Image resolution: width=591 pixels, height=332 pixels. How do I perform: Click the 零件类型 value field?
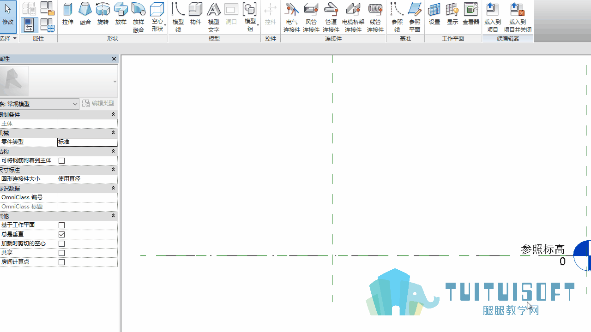point(87,142)
